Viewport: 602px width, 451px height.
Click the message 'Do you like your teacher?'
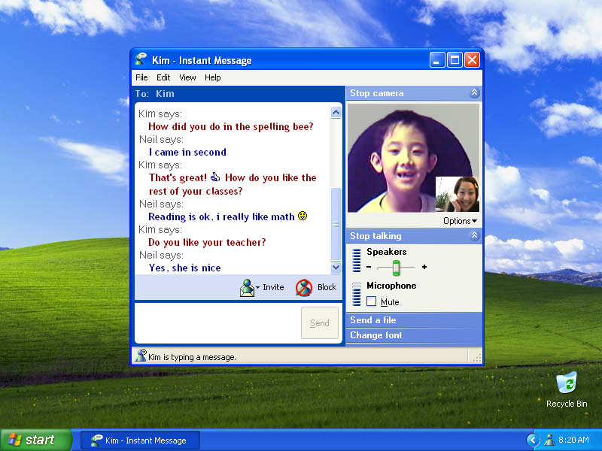[x=207, y=242]
